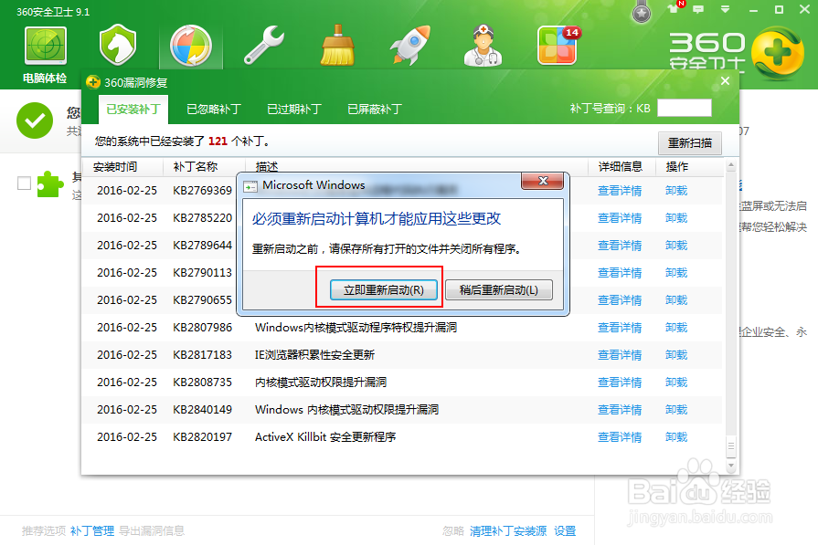Viewport: 818px width, 545px height.
Task: Open the 电脑体检 radar icon
Action: pos(46,46)
